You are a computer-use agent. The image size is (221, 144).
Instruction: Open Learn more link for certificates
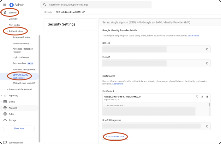point(118,84)
